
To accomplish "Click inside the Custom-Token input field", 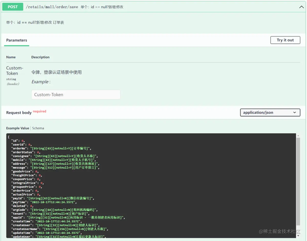I will [76, 94].
